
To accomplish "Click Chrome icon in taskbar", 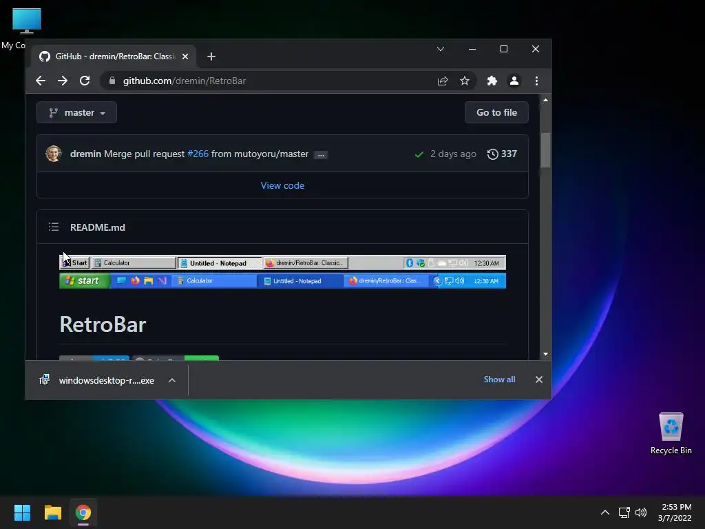I will pos(83,512).
